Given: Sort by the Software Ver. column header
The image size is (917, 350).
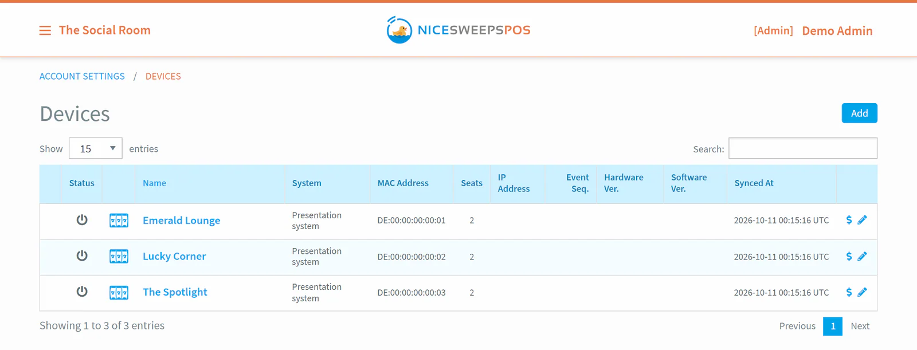Looking at the screenshot, I should pyautogui.click(x=695, y=183).
